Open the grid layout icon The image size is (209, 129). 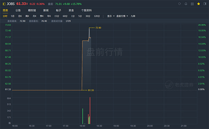[x=192, y=4]
